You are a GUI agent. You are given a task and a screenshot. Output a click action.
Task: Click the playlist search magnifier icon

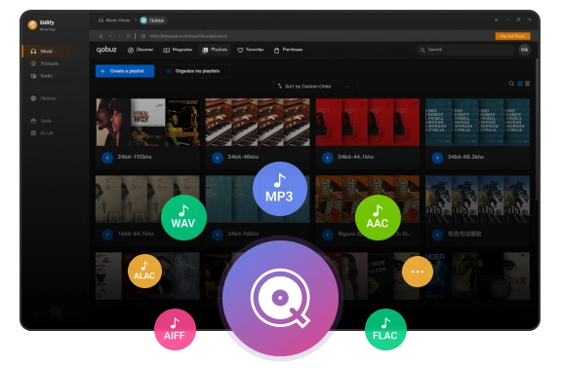[511, 84]
